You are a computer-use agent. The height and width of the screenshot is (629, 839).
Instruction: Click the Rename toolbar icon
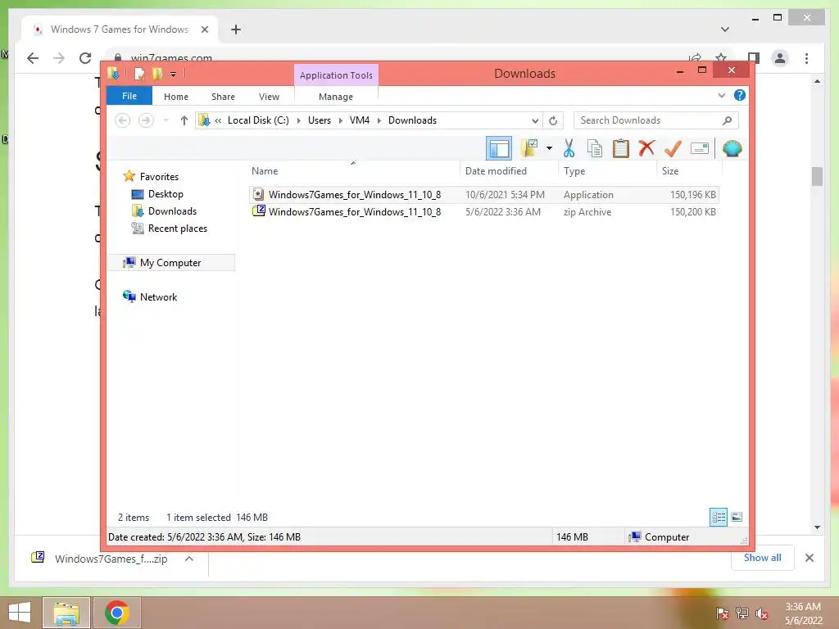click(x=700, y=148)
